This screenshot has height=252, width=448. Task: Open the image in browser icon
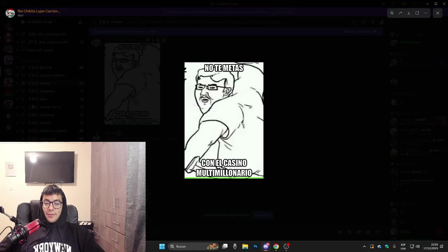417,13
